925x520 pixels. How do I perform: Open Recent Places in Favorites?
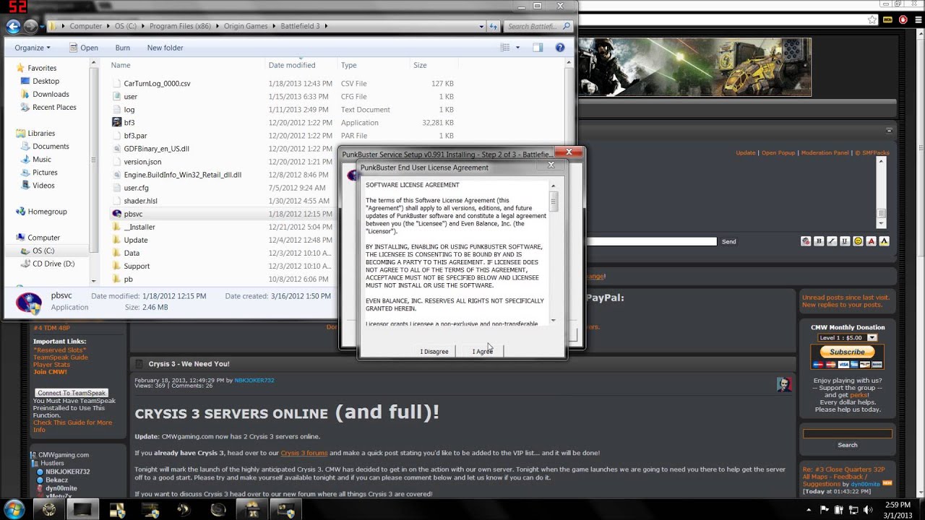pos(54,107)
